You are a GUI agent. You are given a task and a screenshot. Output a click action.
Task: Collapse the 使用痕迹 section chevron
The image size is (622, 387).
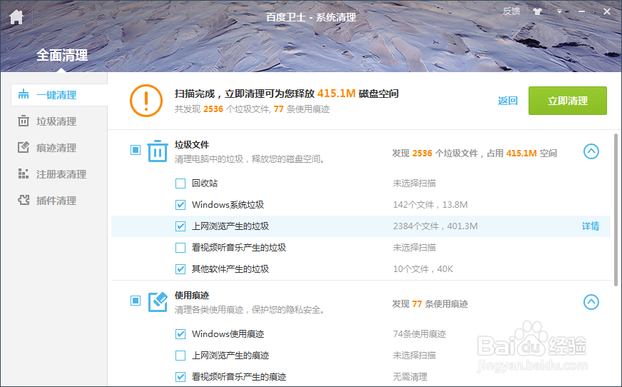591,302
